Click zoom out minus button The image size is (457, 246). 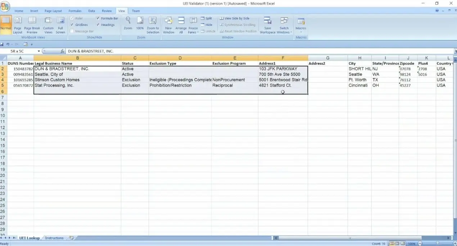(x=420, y=243)
